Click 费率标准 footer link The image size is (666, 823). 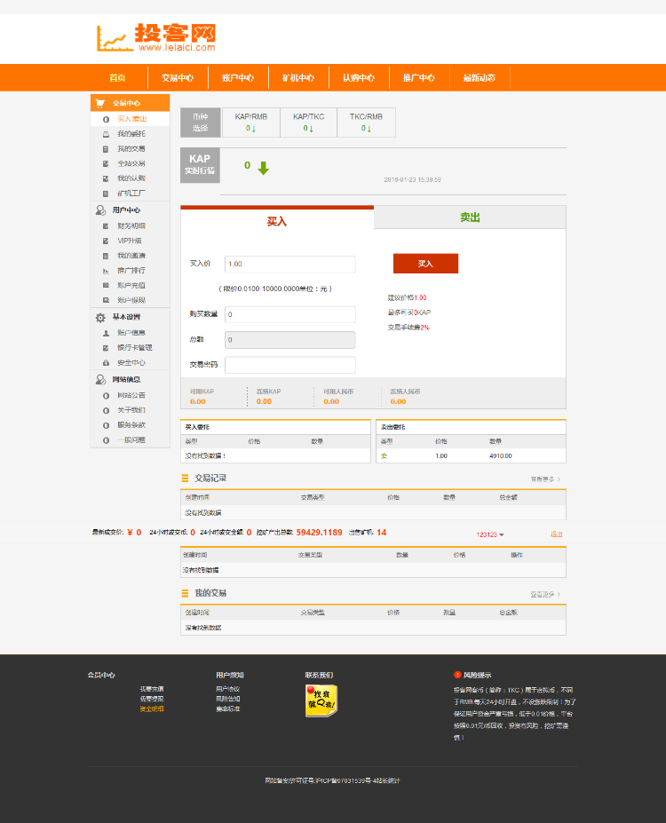coord(228,708)
